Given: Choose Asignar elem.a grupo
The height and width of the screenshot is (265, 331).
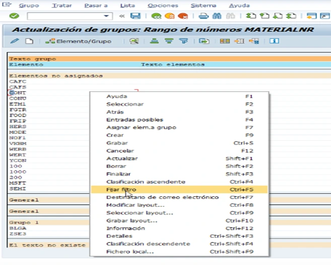Looking at the screenshot, I should (179, 128).
